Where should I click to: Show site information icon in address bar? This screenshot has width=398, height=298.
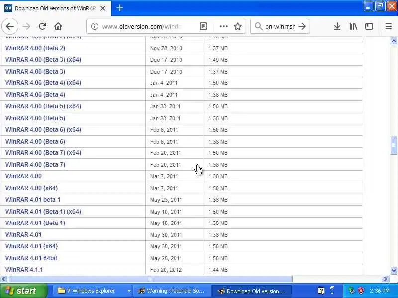[x=95, y=26]
